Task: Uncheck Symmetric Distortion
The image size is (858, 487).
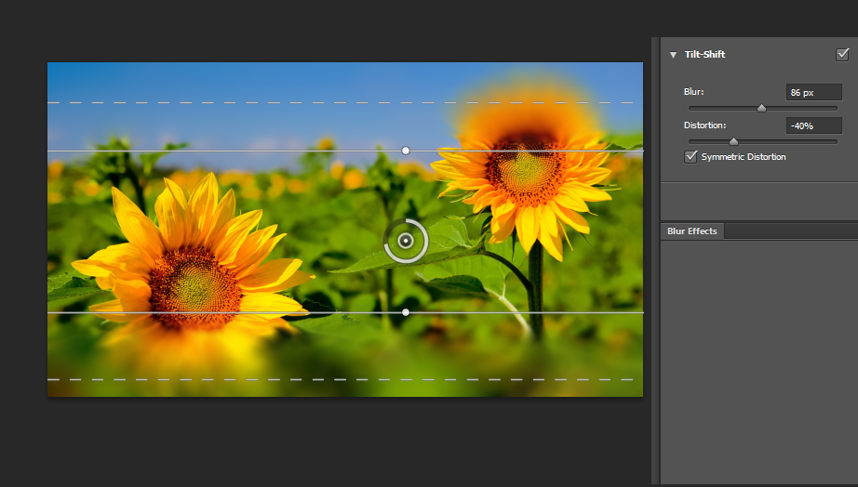Action: [x=690, y=157]
